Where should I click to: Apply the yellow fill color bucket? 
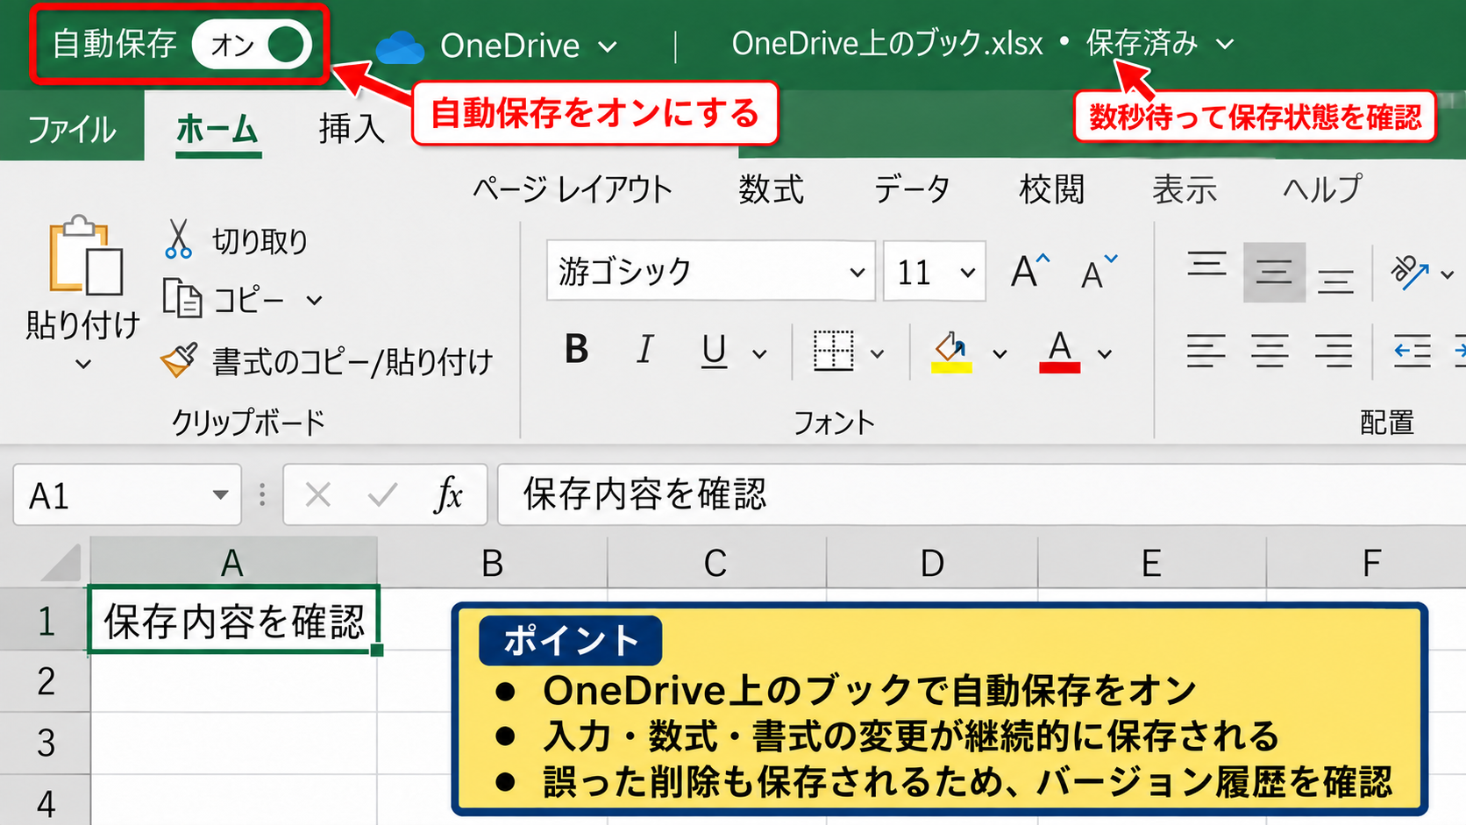(x=951, y=352)
